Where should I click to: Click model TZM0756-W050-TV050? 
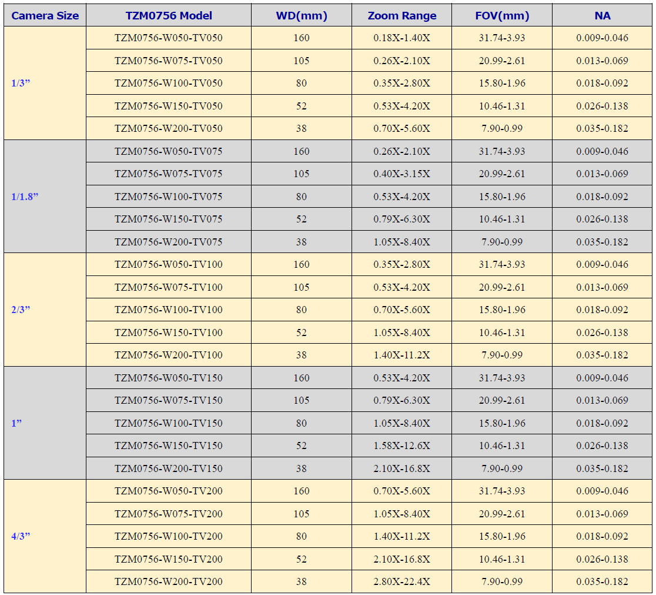(169, 38)
